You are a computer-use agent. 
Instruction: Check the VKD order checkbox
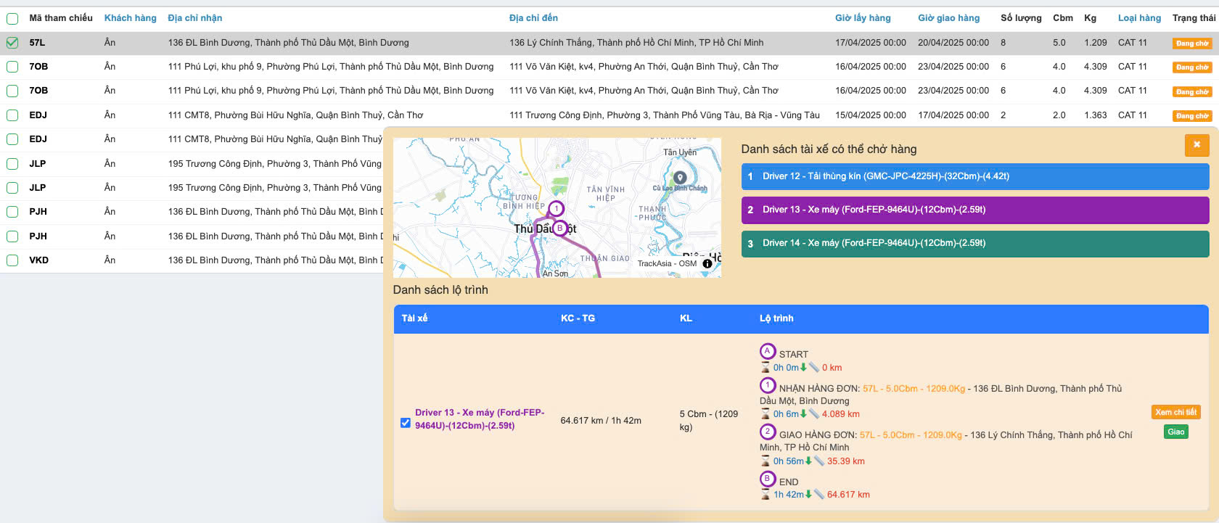[12, 260]
